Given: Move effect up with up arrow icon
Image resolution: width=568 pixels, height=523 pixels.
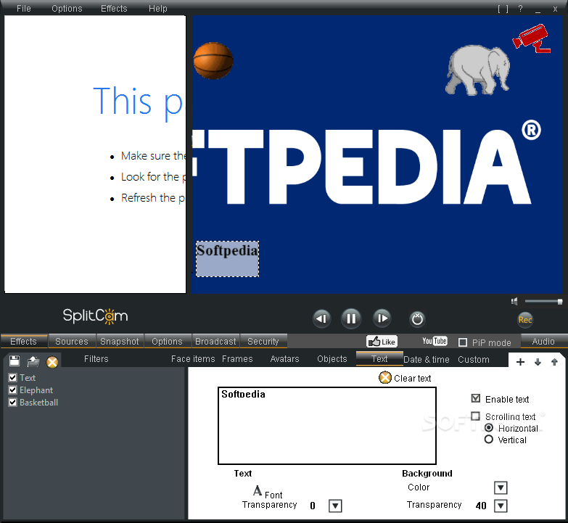Looking at the screenshot, I should (554, 362).
